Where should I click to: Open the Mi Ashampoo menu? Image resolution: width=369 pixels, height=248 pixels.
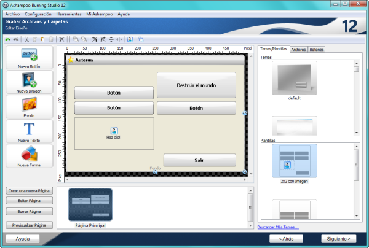[100, 14]
